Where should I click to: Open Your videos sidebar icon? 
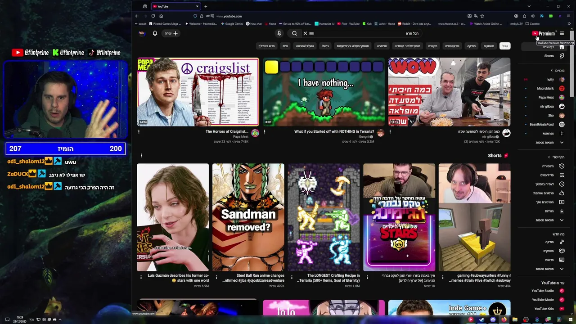[562, 202]
